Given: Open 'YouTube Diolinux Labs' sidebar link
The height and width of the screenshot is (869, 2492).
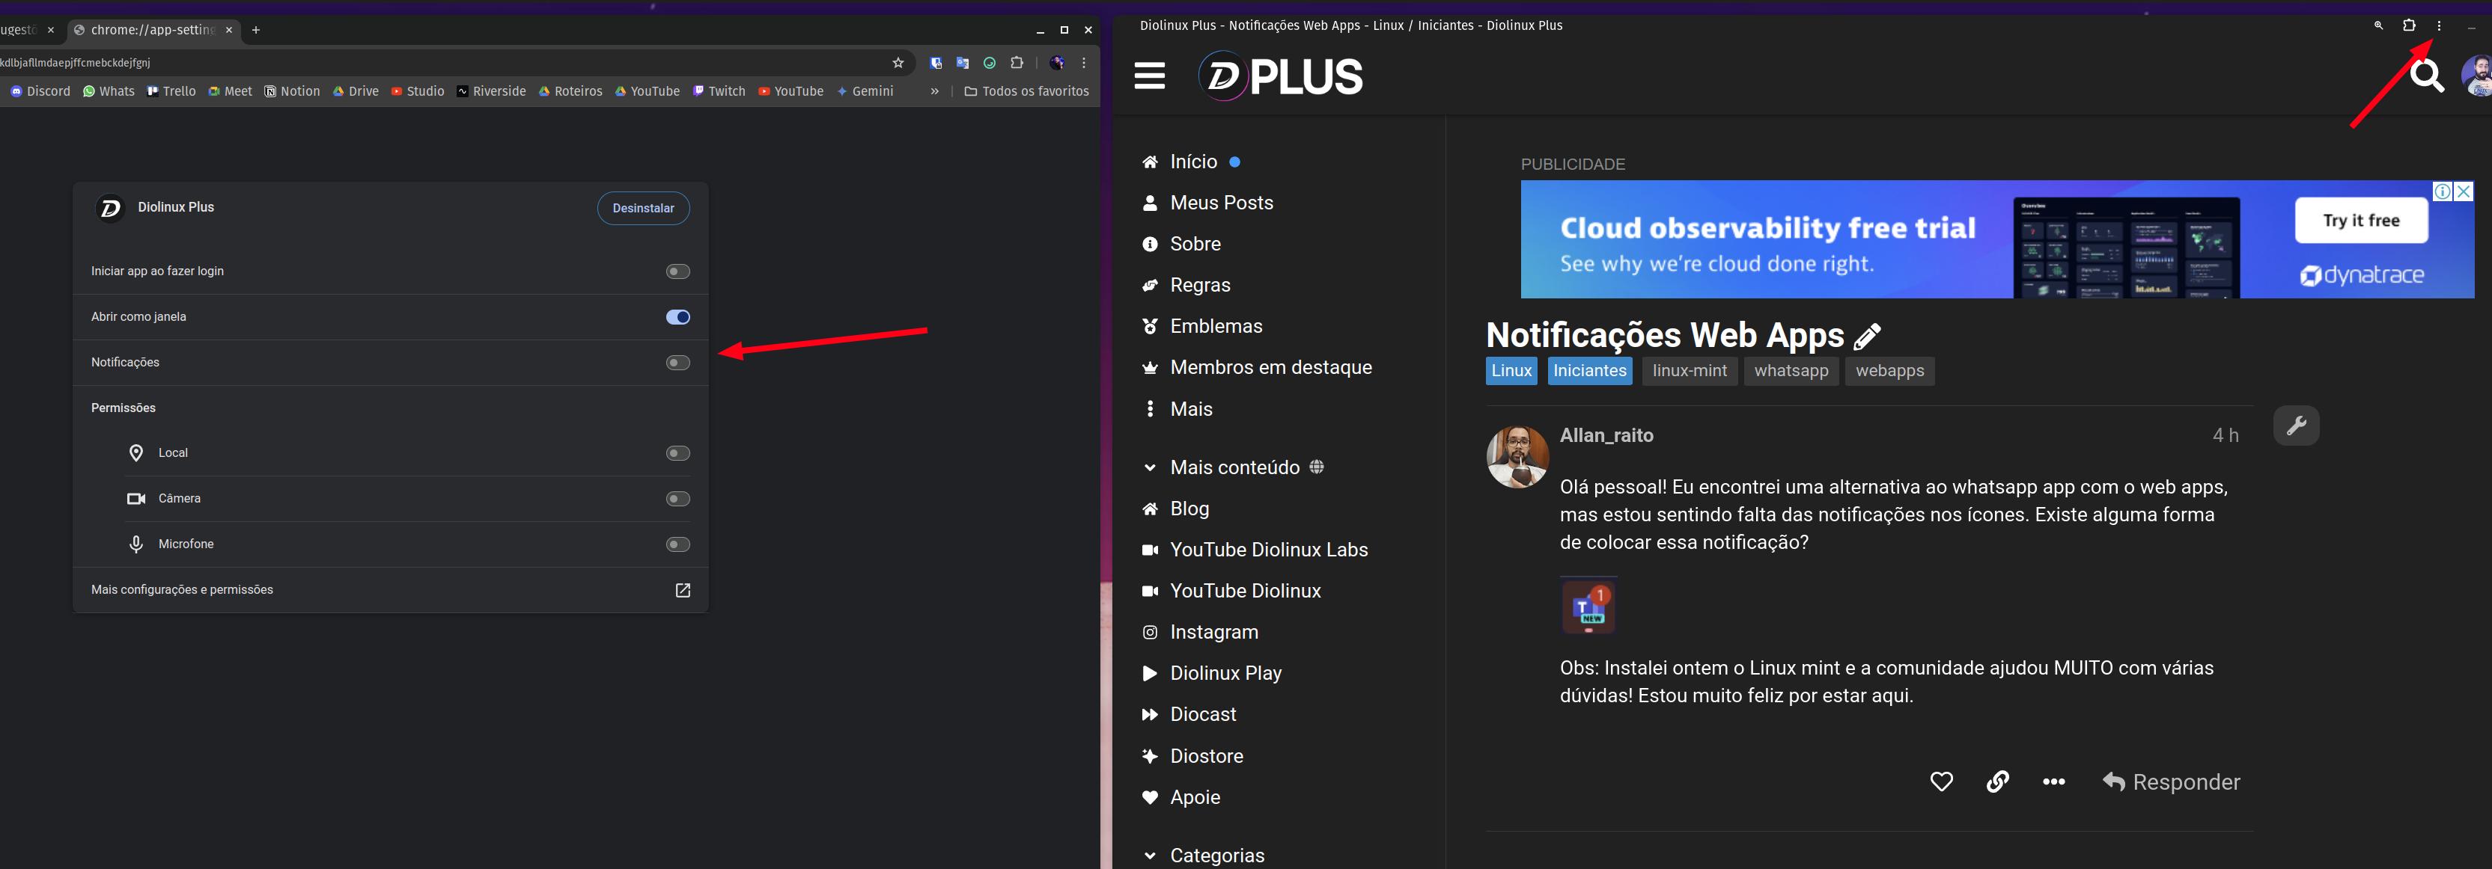Looking at the screenshot, I should pos(1255,550).
